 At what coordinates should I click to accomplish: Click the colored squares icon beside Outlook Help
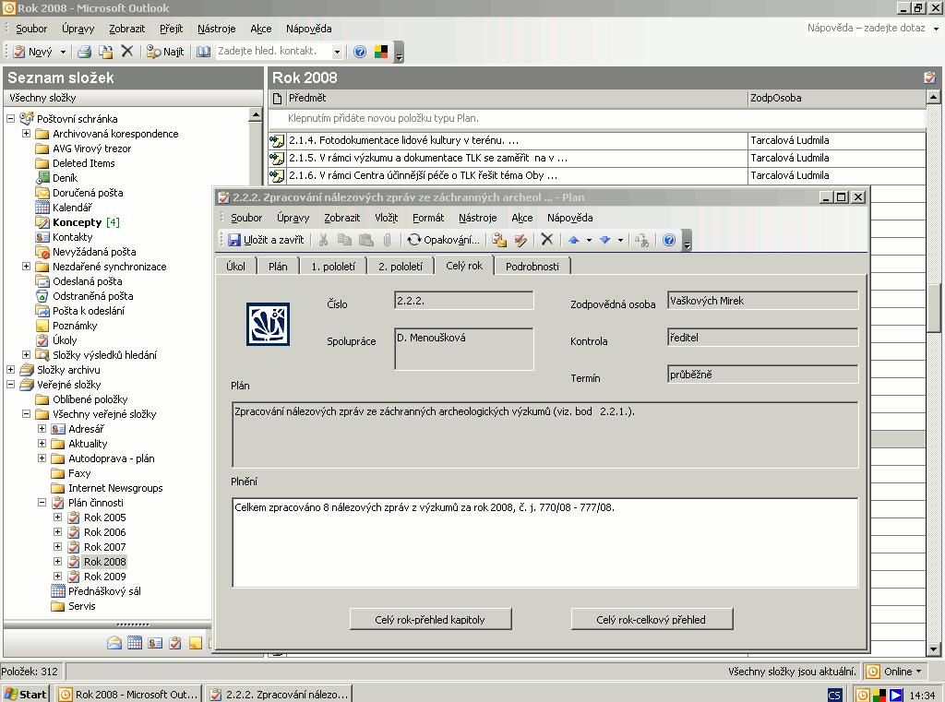381,52
